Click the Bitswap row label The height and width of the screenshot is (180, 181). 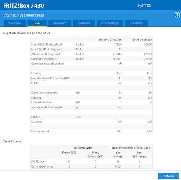(37, 97)
